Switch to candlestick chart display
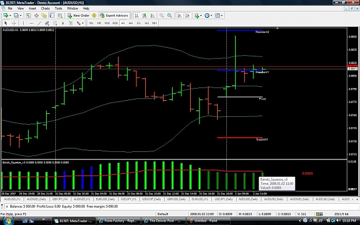 (x=145, y=16)
